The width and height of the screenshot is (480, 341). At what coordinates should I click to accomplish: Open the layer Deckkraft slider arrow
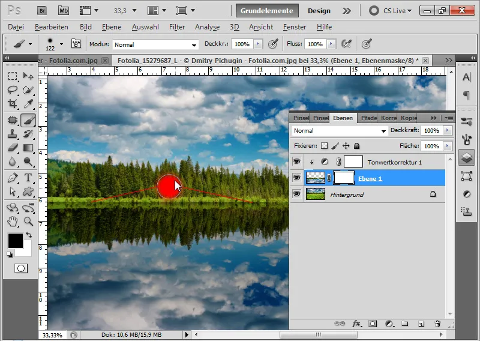447,130
